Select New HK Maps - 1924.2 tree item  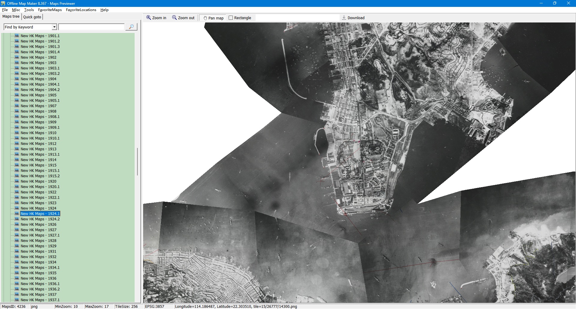tap(40, 219)
